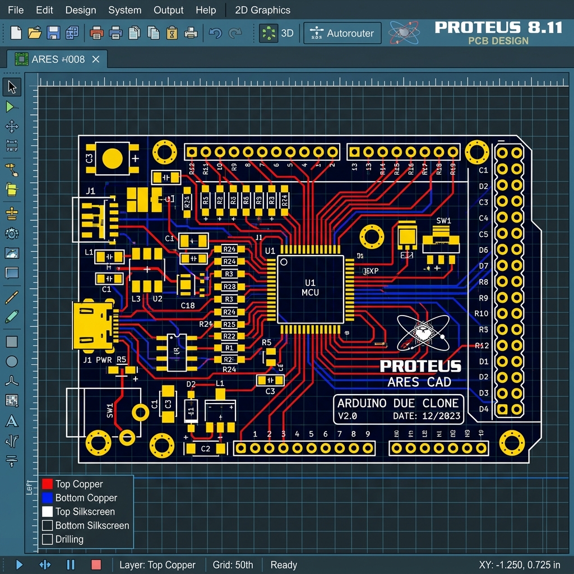
Task: Click the grid pattern symbol tool
Action: [12, 400]
